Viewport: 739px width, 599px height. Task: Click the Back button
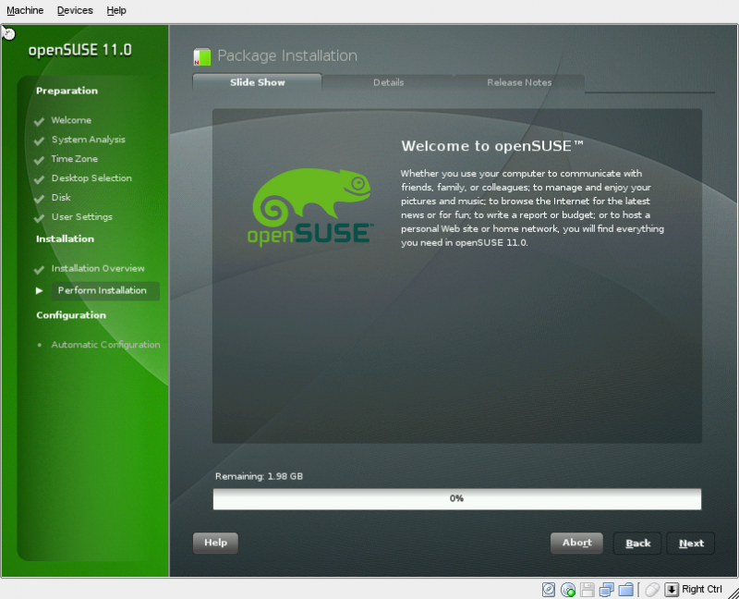tap(637, 544)
